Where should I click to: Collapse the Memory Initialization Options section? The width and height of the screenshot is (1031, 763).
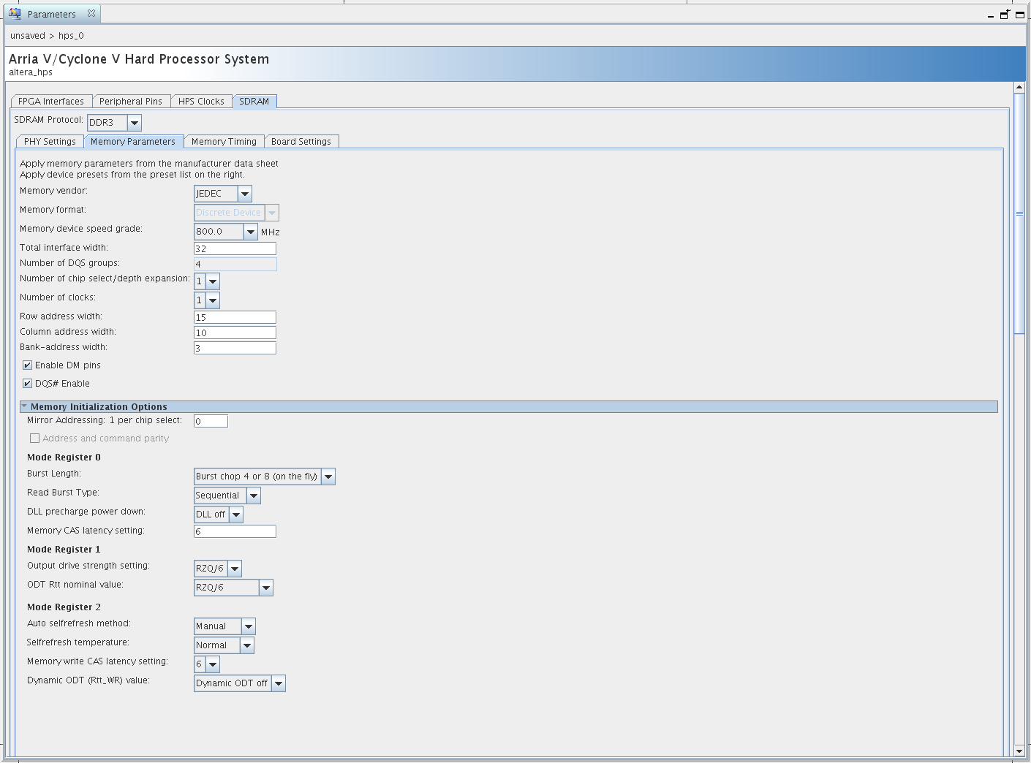(x=24, y=406)
